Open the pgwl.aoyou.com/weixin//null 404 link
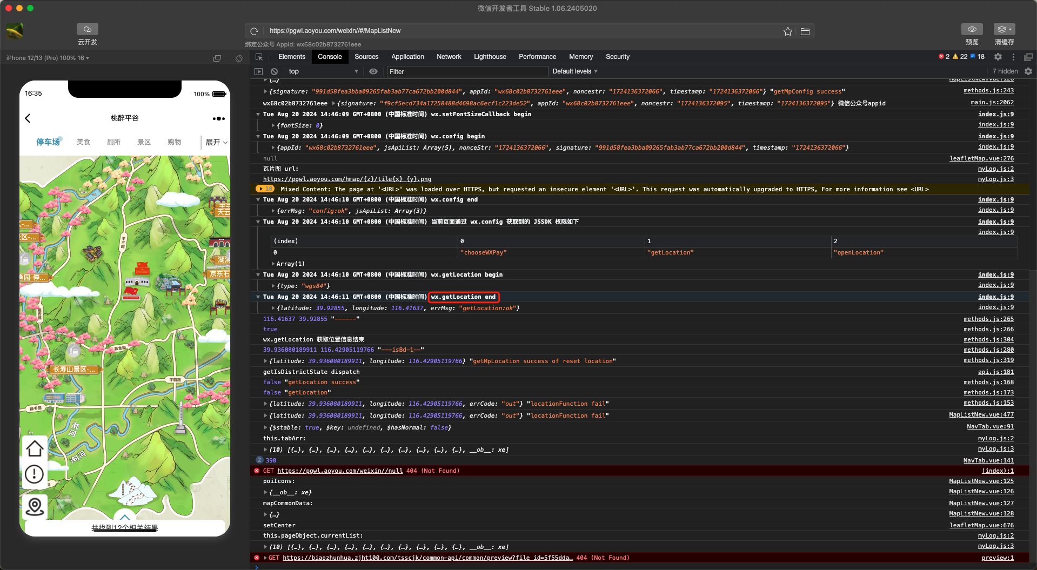 (x=340, y=471)
